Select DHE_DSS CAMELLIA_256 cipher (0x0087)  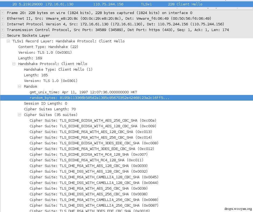click(x=94, y=205)
